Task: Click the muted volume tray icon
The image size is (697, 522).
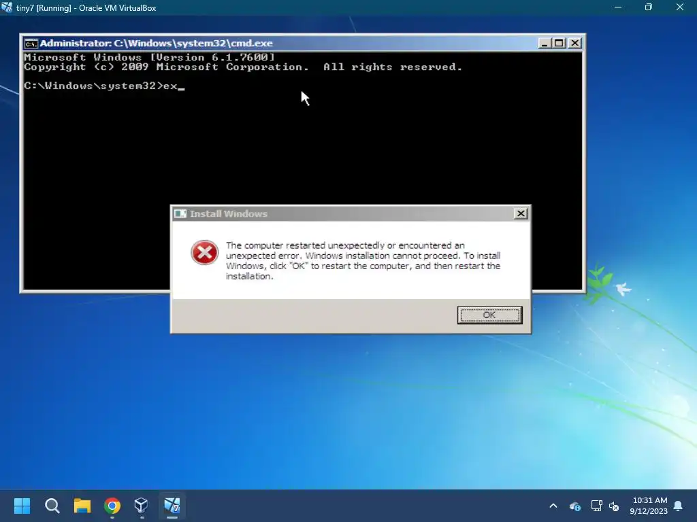Action: click(x=614, y=506)
